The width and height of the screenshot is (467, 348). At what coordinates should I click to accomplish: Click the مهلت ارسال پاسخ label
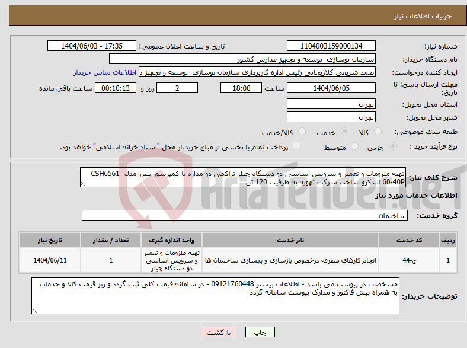click(x=426, y=88)
